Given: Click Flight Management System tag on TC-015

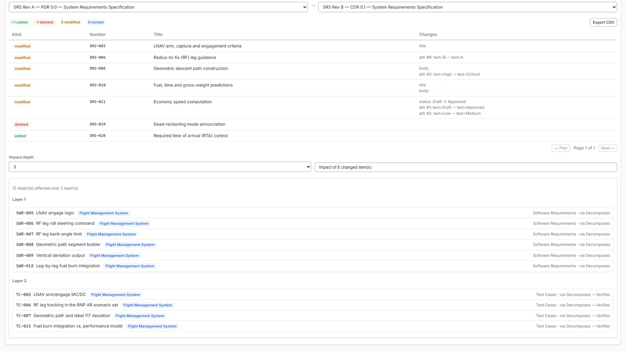Looking at the screenshot, I should click(x=152, y=326).
